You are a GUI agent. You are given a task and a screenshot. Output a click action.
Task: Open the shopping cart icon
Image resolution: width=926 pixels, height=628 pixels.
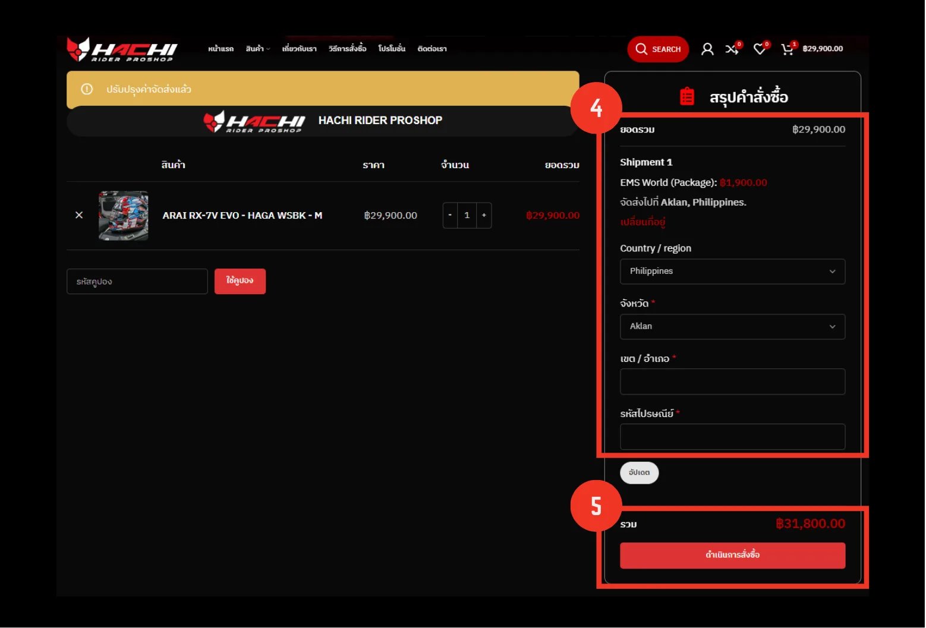788,49
